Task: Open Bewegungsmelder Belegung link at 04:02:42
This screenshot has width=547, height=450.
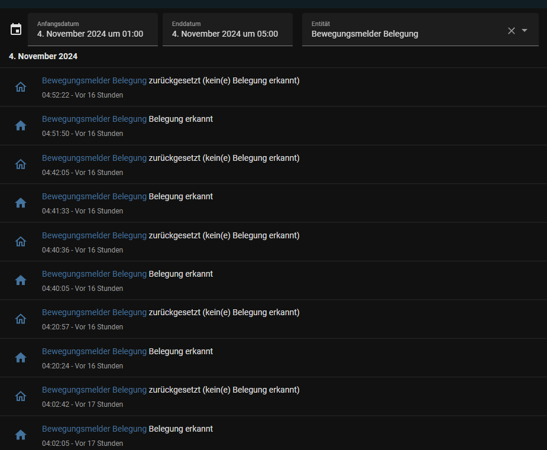Action: 94,390
